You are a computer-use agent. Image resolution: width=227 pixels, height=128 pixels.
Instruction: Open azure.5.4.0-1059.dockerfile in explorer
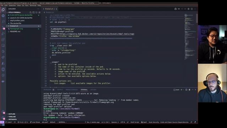pyautogui.click(x=21, y=18)
